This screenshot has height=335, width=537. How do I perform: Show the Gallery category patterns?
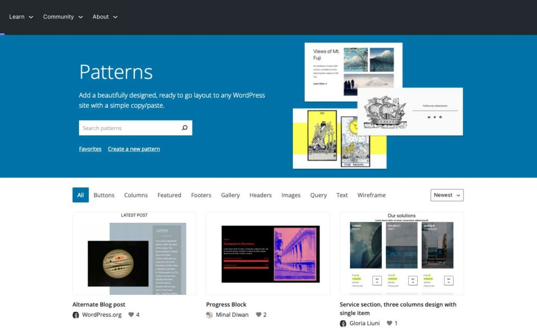pyautogui.click(x=230, y=195)
